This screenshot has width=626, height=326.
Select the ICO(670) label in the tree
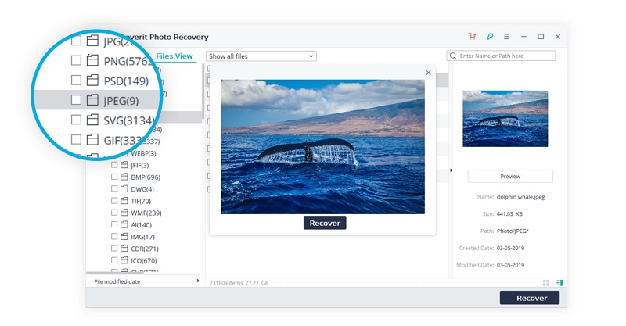(x=144, y=261)
